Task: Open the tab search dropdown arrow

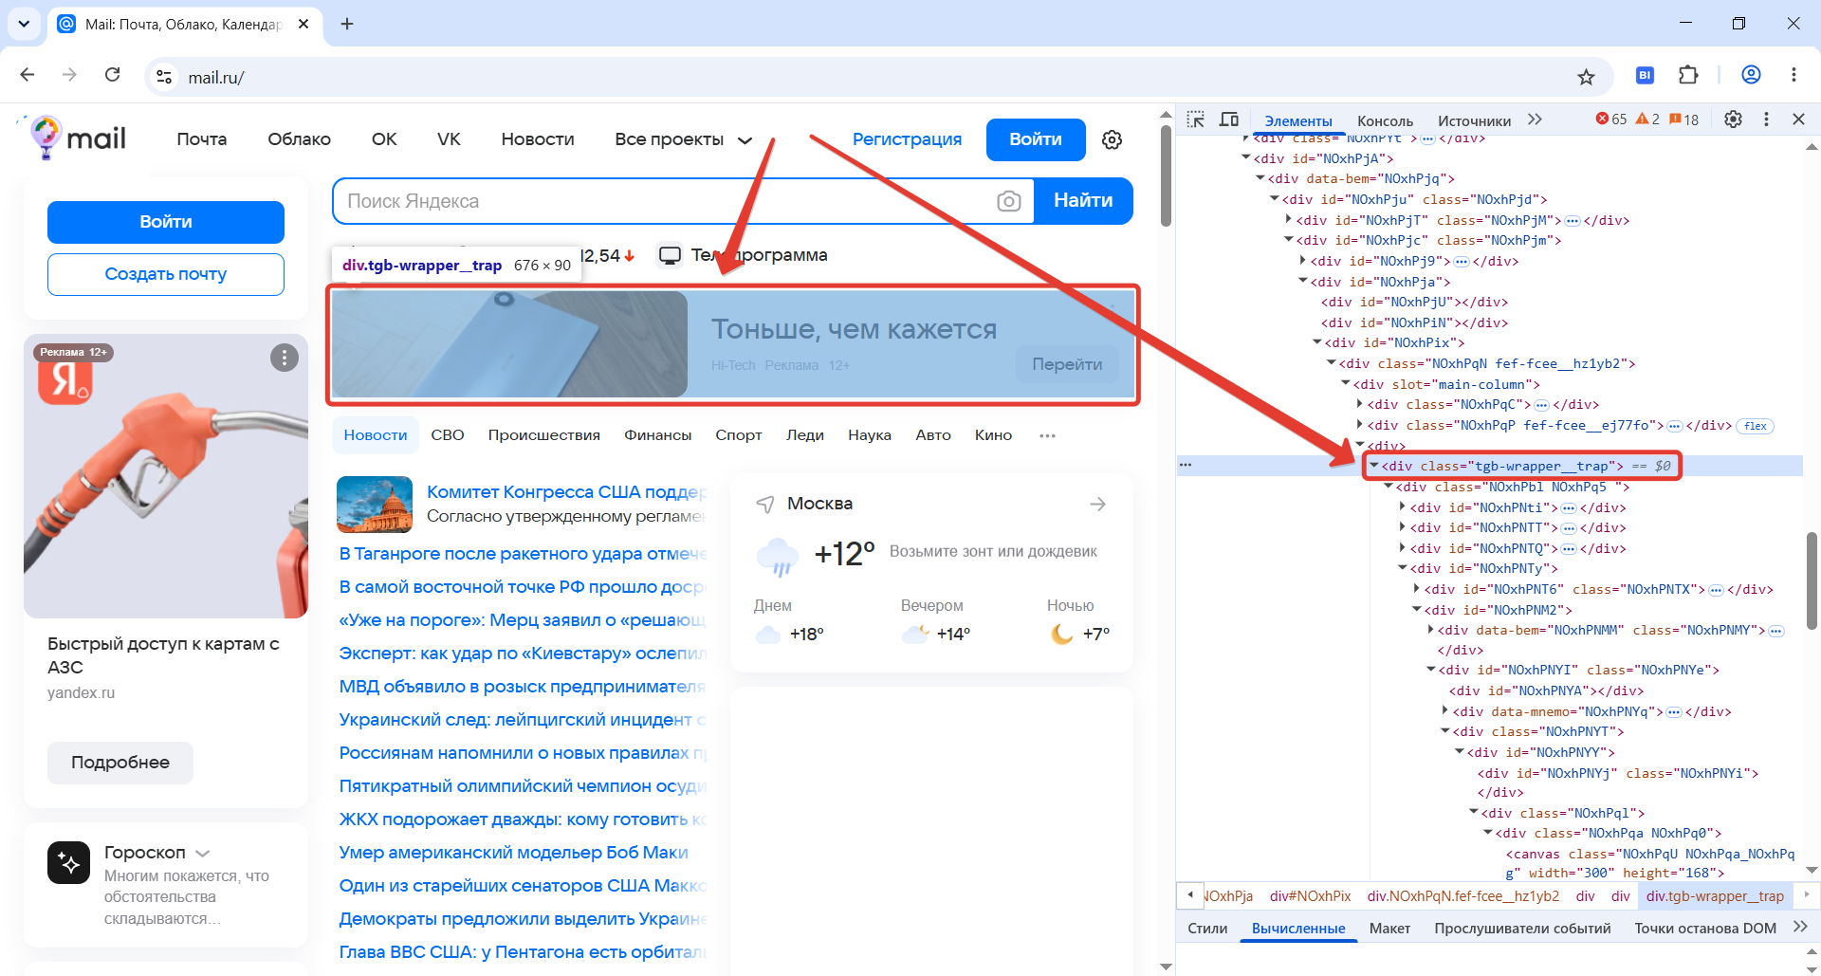Action: 24,24
